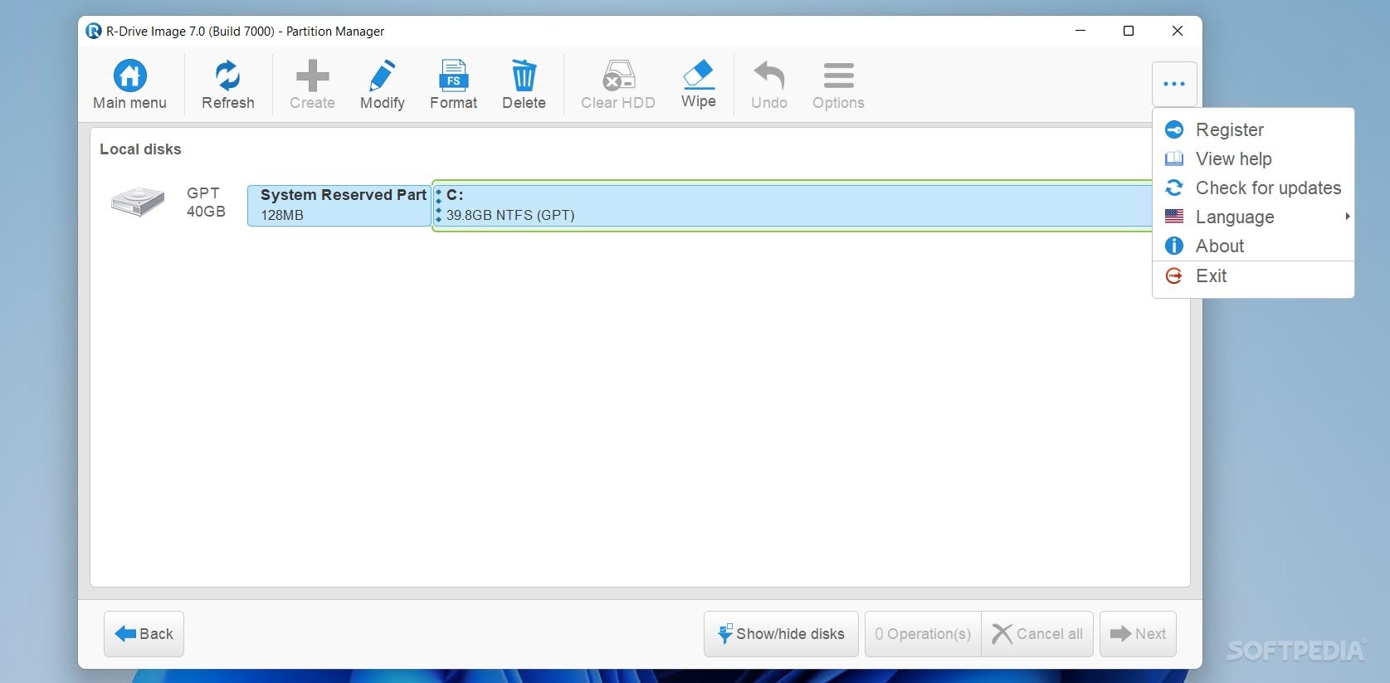The width and height of the screenshot is (1390, 683).
Task: Select Check for updates
Action: [1253, 188]
